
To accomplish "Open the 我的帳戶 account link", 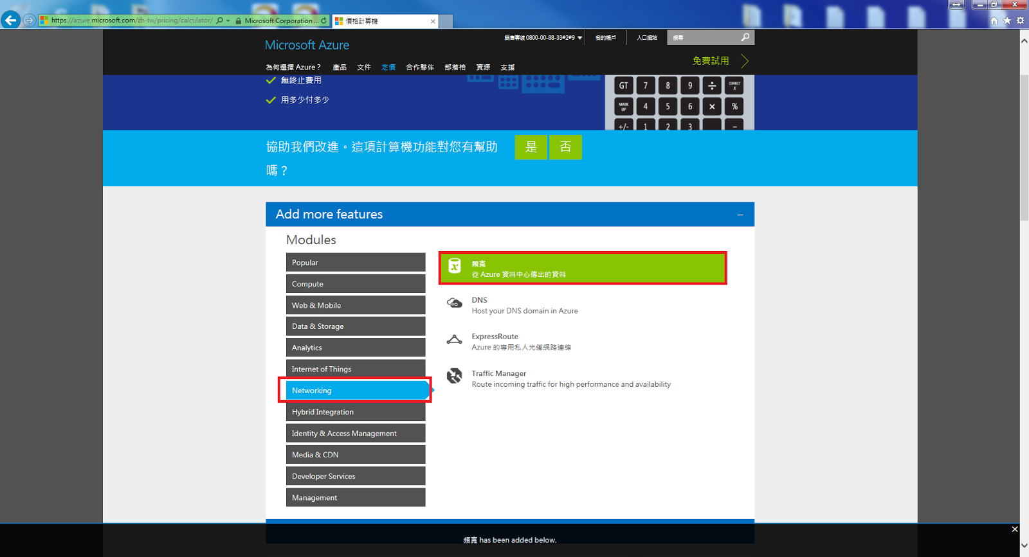I will 605,38.
